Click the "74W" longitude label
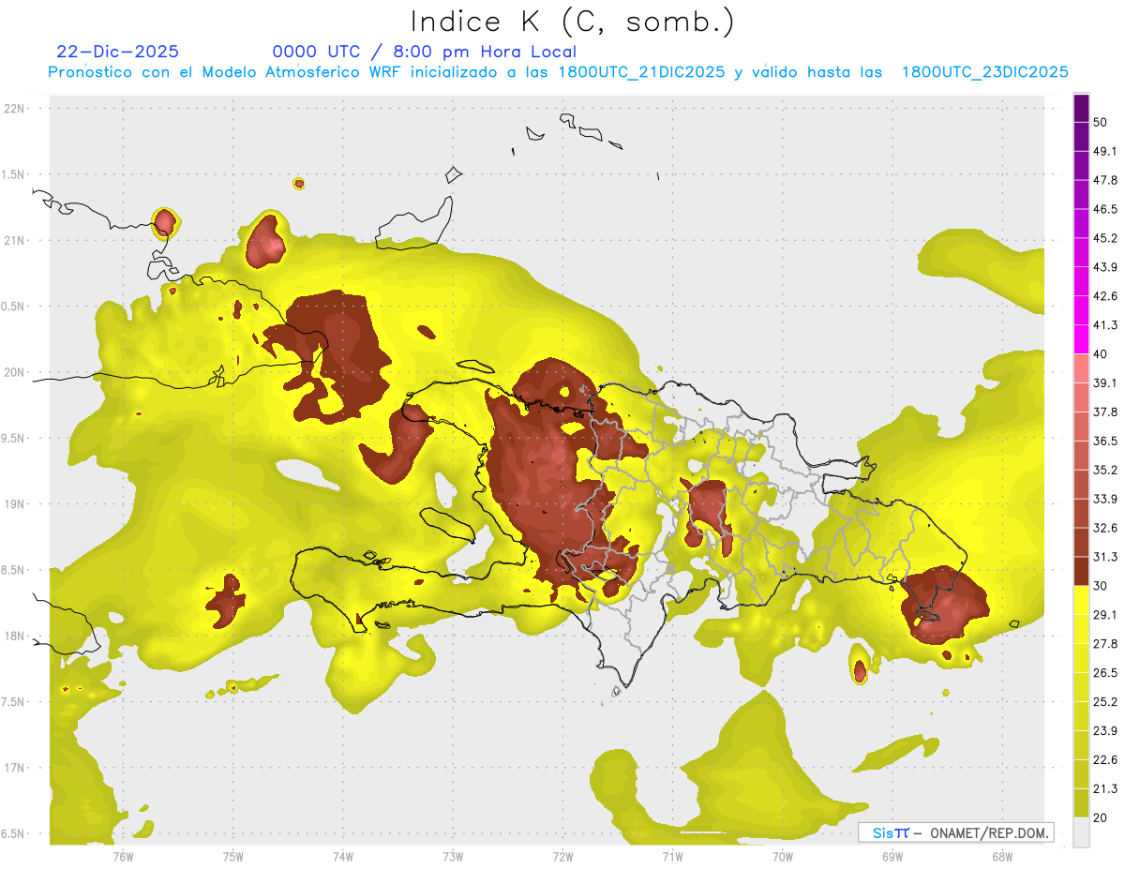 pos(343,857)
